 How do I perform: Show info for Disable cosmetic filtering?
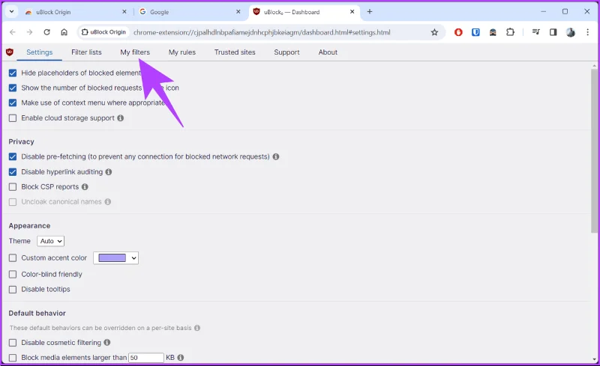point(107,343)
